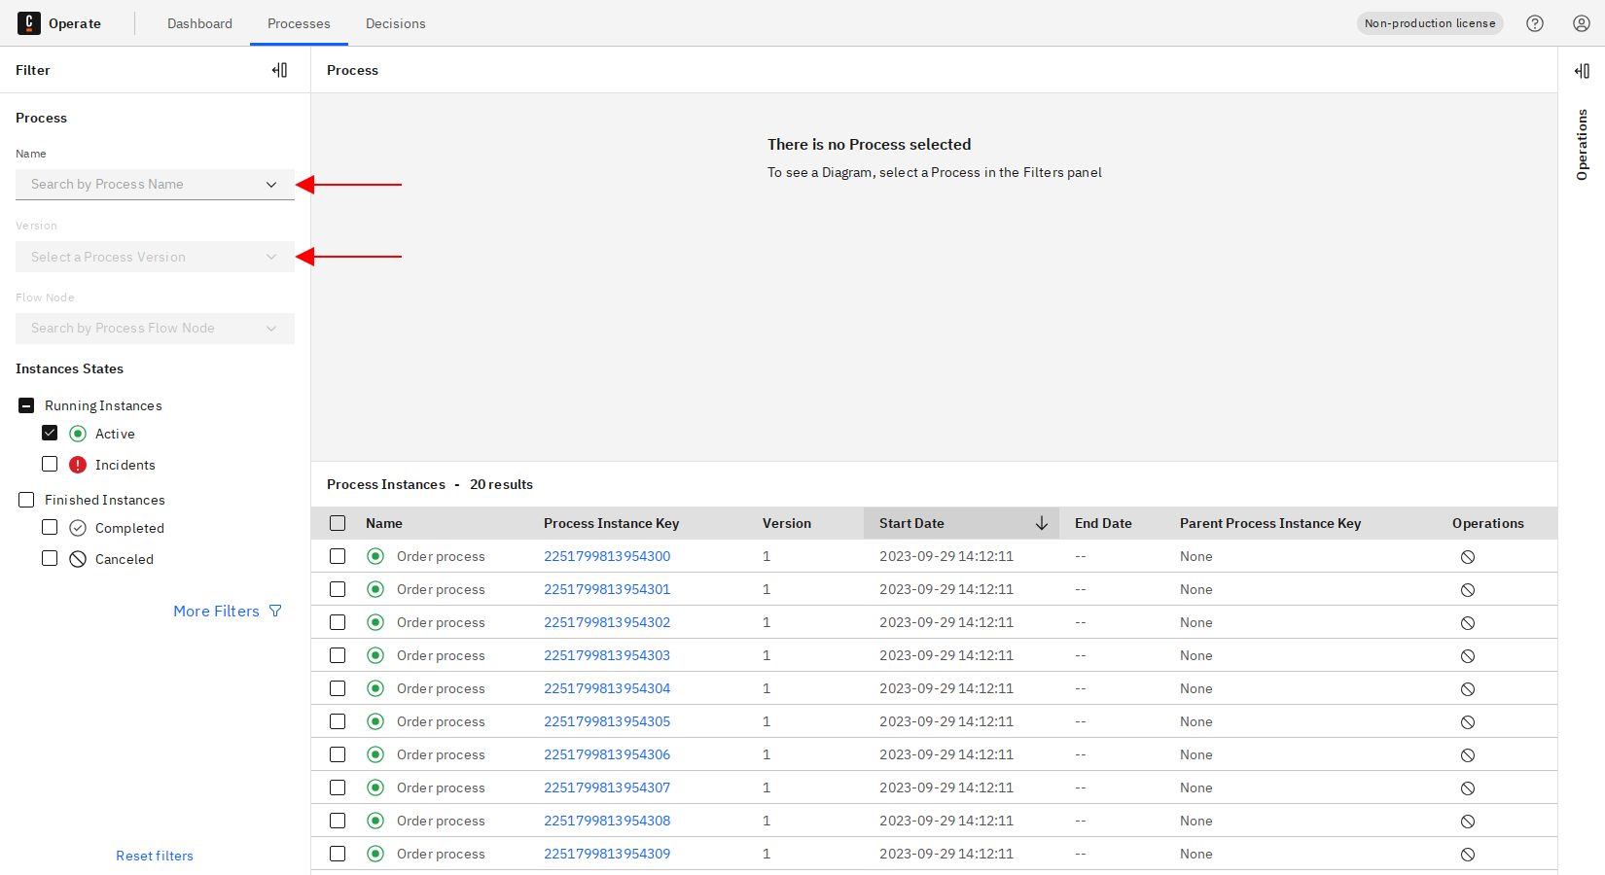Uncheck the Active instances checkbox
The height and width of the screenshot is (875, 1605).
(50, 434)
